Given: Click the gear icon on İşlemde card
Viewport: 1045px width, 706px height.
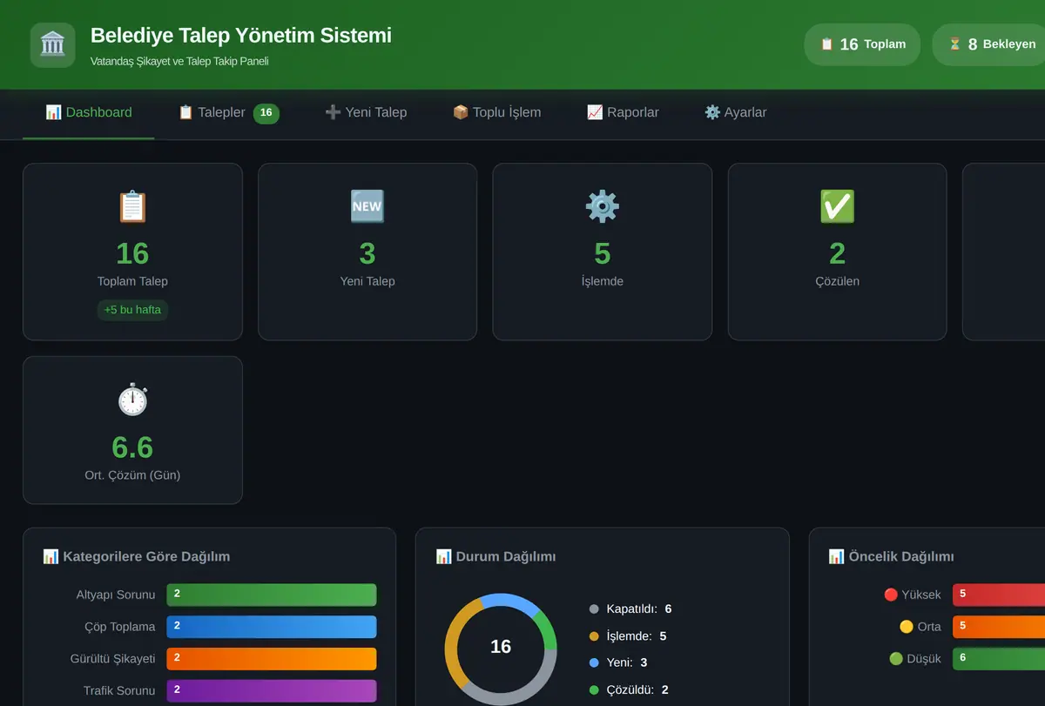Looking at the screenshot, I should coord(603,207).
